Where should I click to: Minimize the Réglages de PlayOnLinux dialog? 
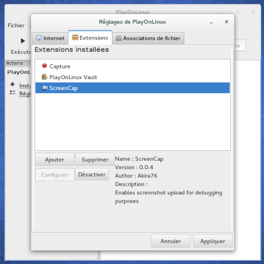211,23
